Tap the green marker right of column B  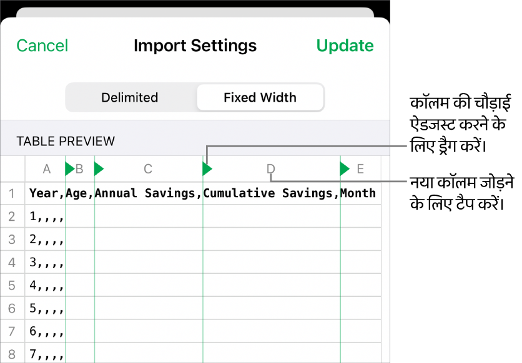coord(98,168)
